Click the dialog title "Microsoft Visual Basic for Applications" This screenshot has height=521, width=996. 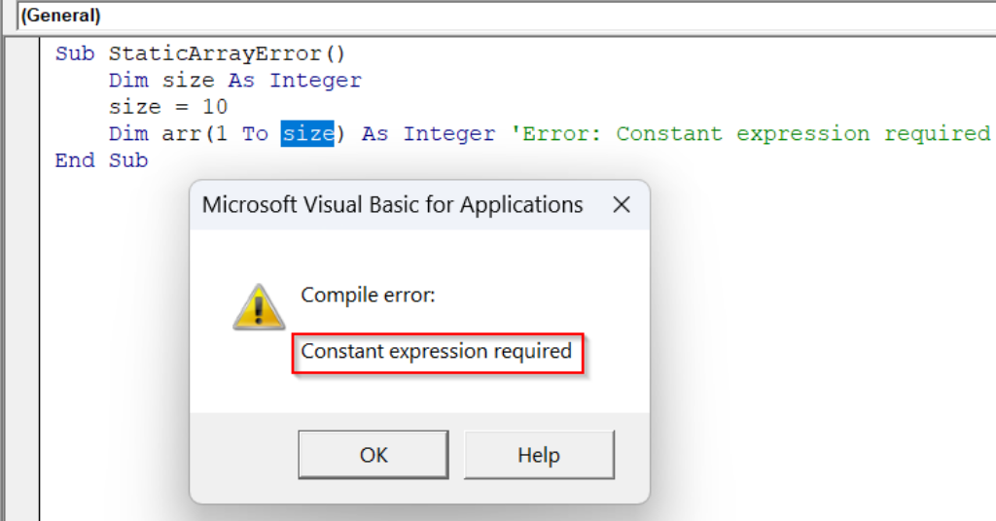(392, 205)
